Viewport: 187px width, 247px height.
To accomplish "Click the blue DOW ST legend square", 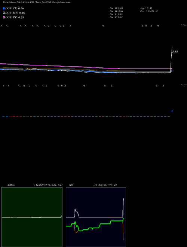I will pyautogui.click(x=4, y=8).
